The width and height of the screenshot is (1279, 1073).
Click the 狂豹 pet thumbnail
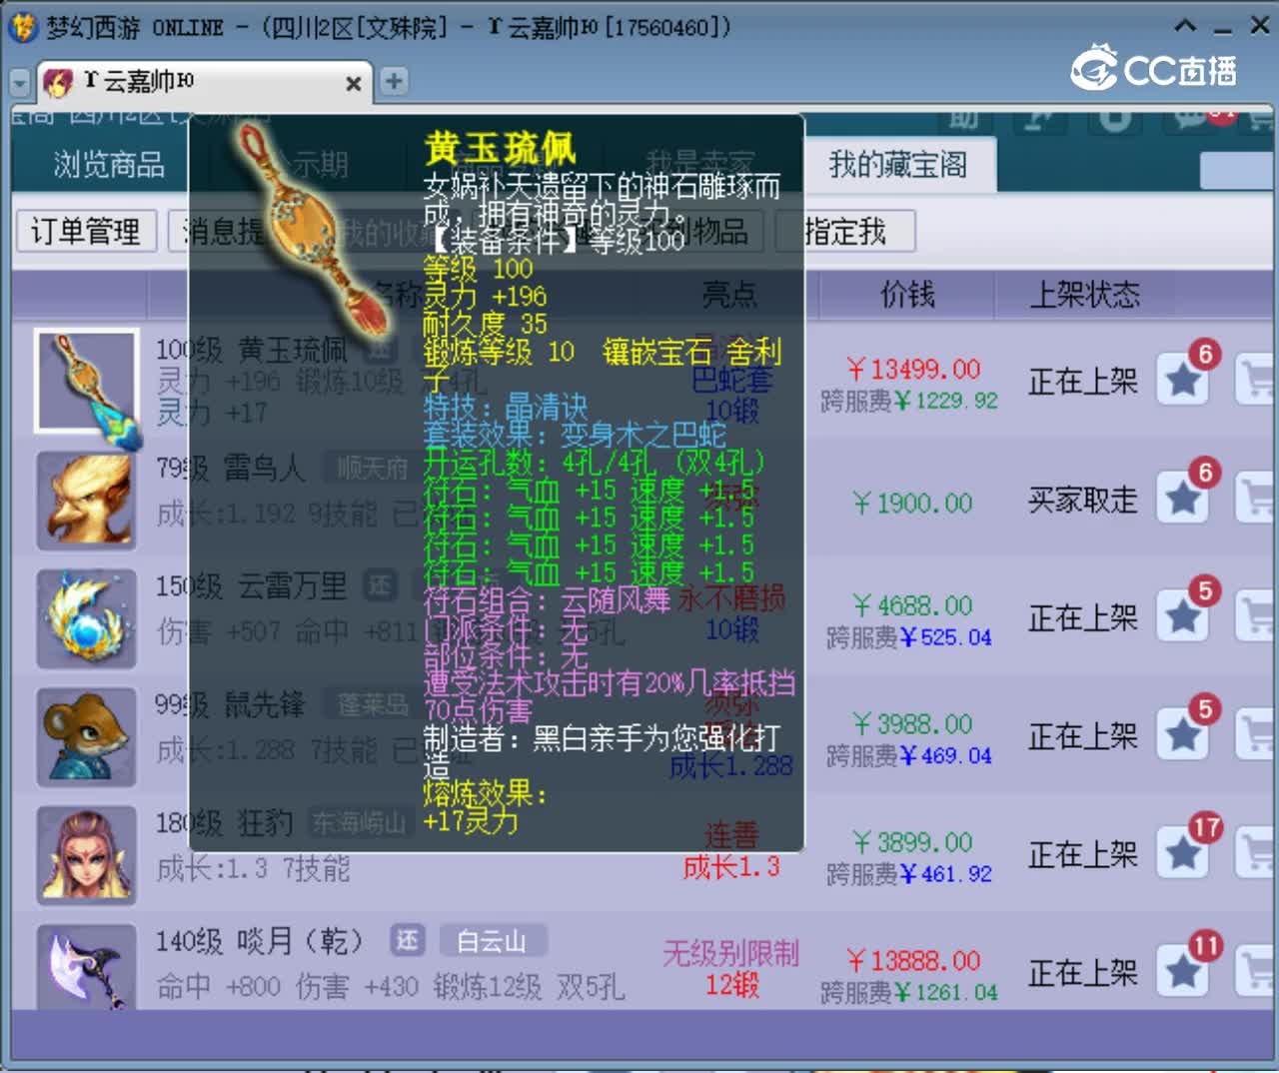point(86,855)
